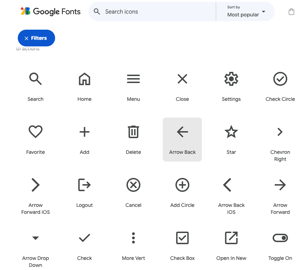The width and height of the screenshot is (304, 270).
Task: Select the Delete trash can icon
Action: [x=133, y=132]
